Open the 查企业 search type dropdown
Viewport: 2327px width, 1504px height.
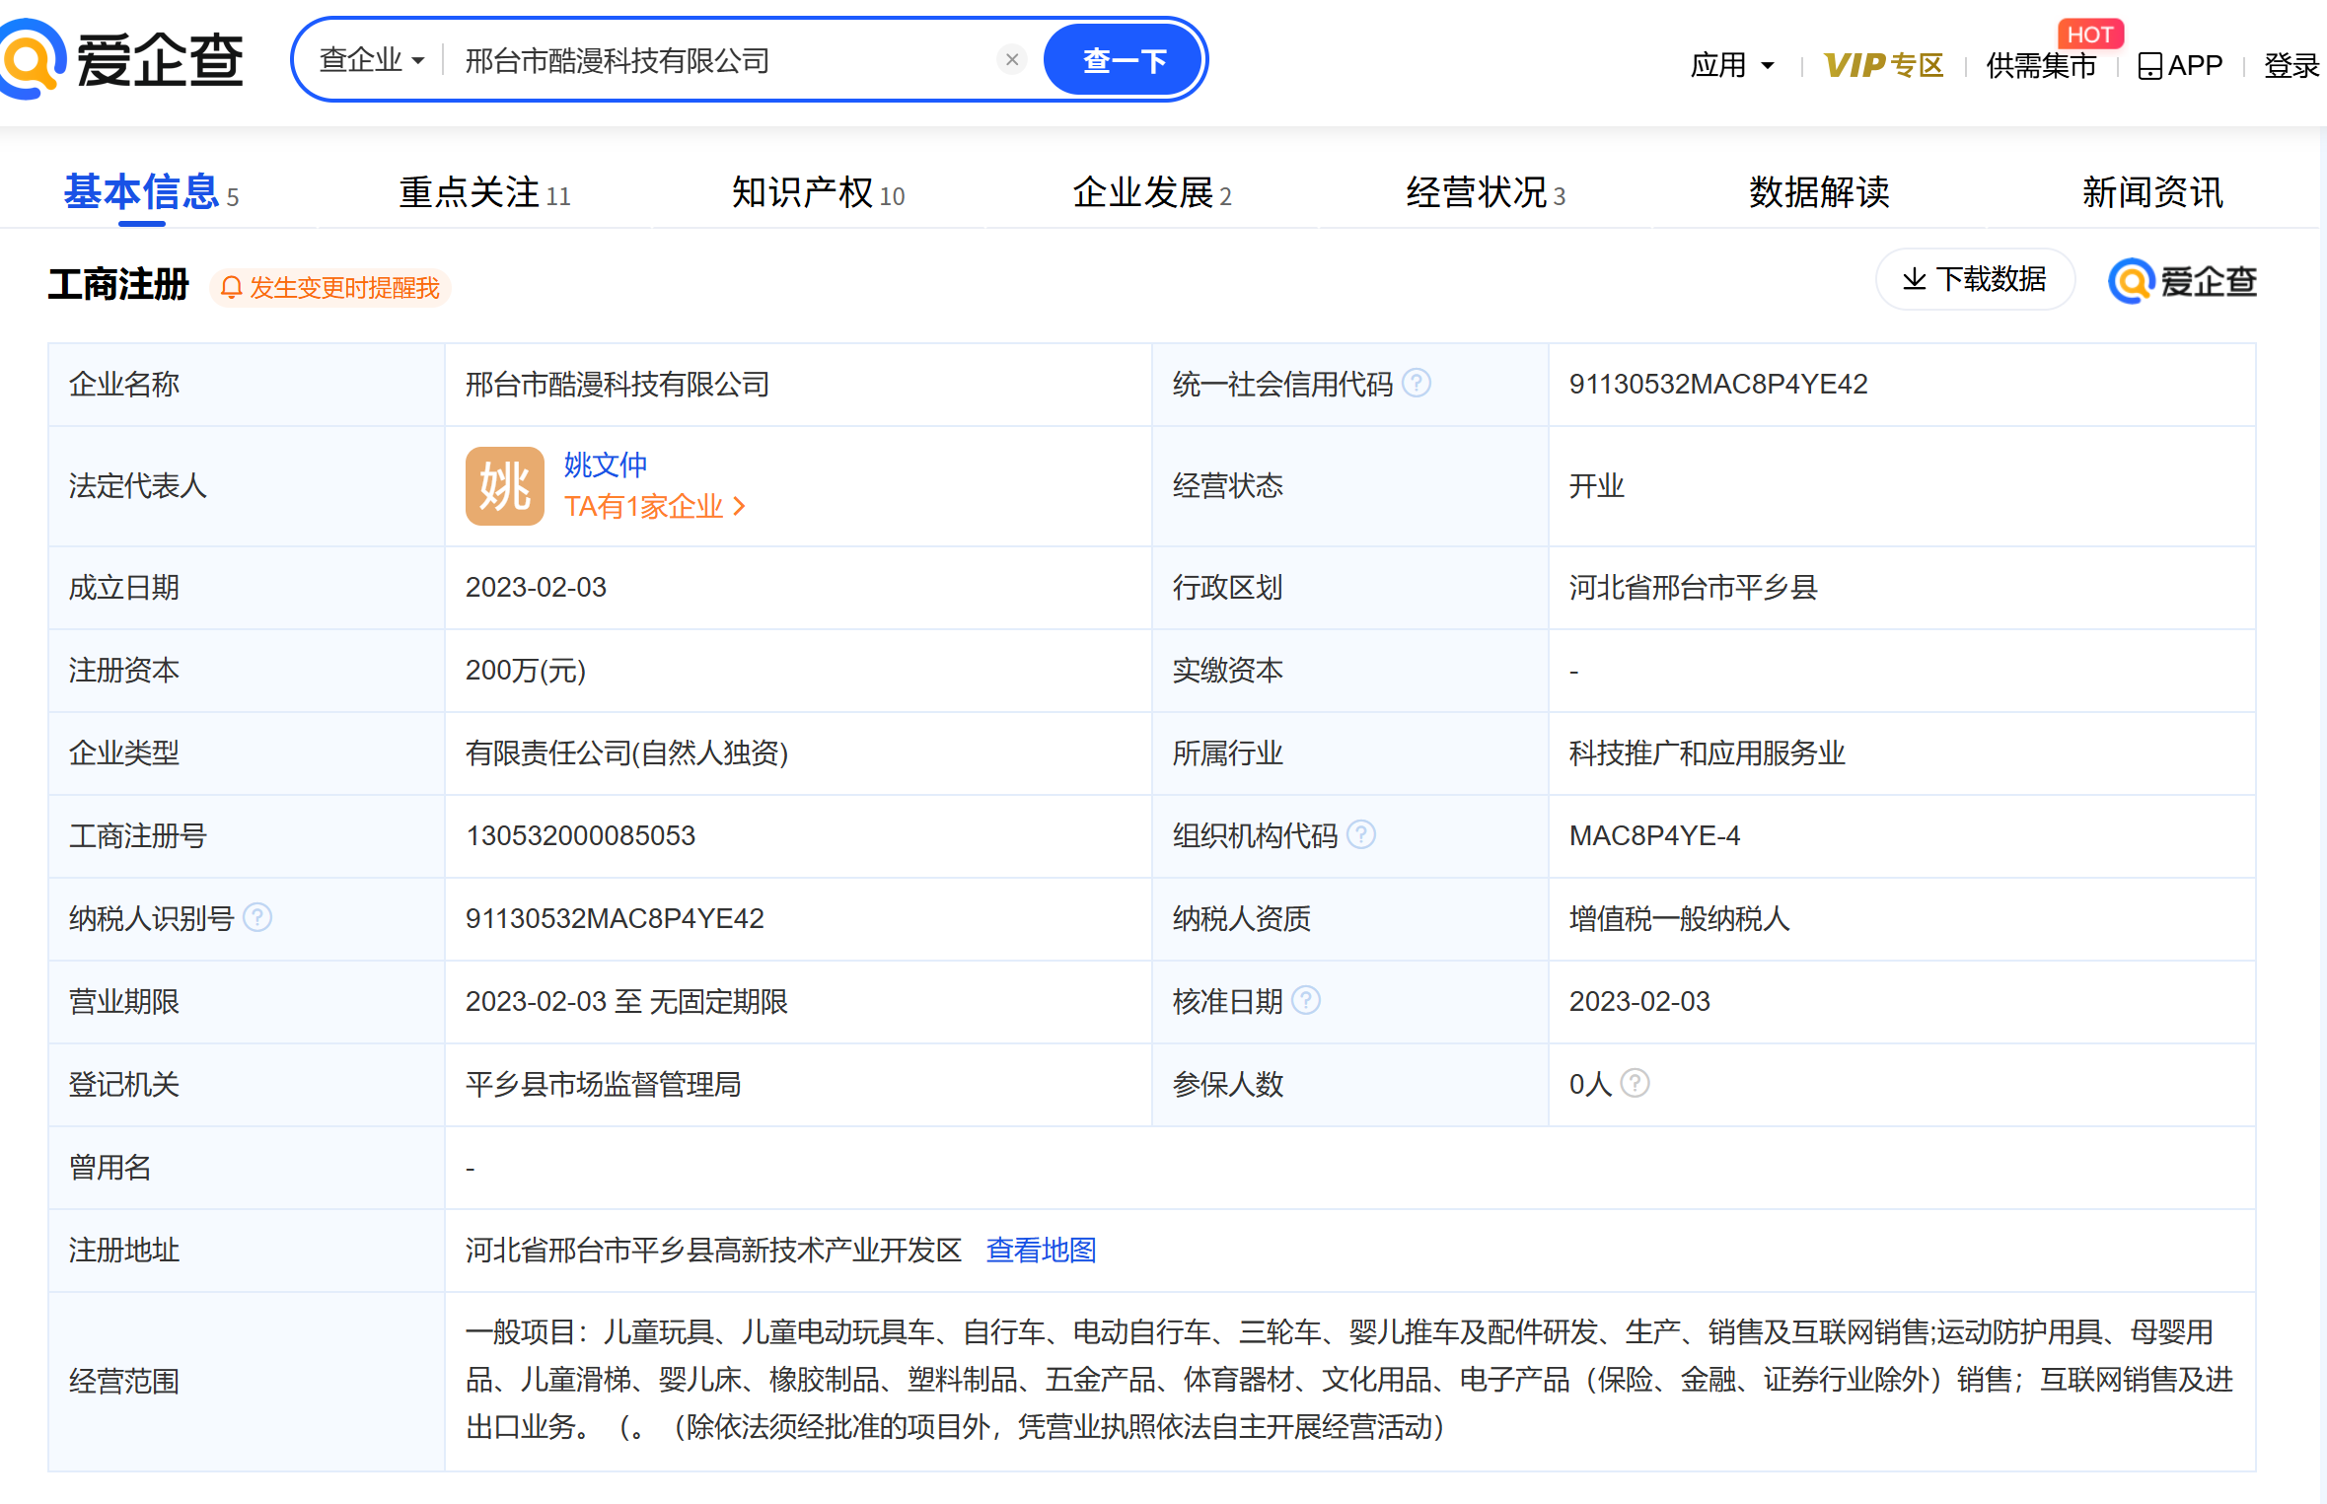371,60
